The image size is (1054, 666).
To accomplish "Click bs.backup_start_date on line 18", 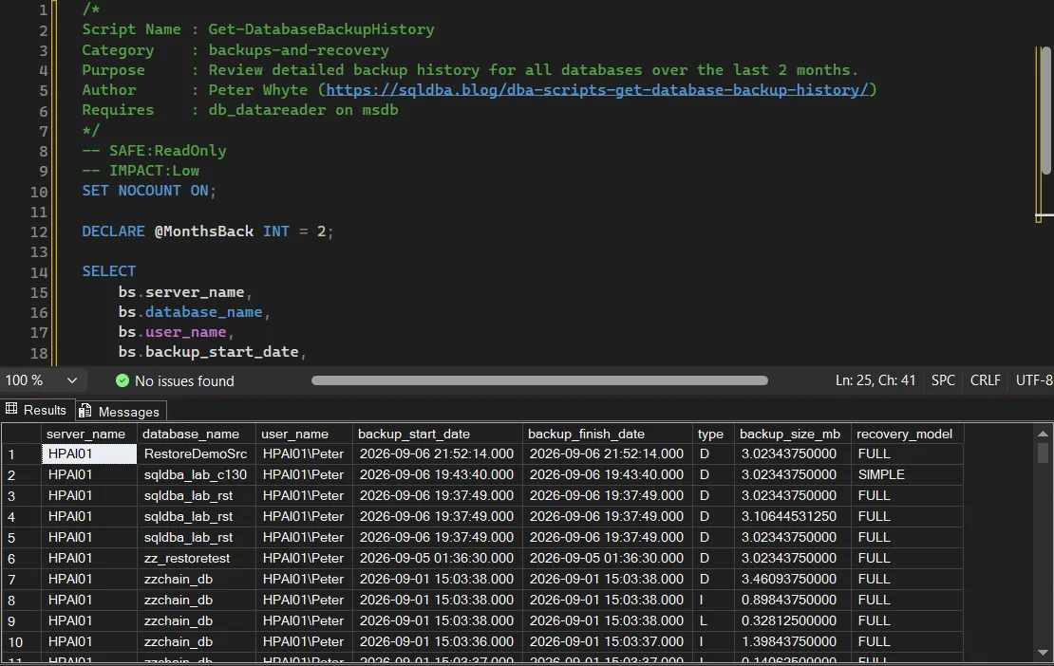I will (212, 352).
